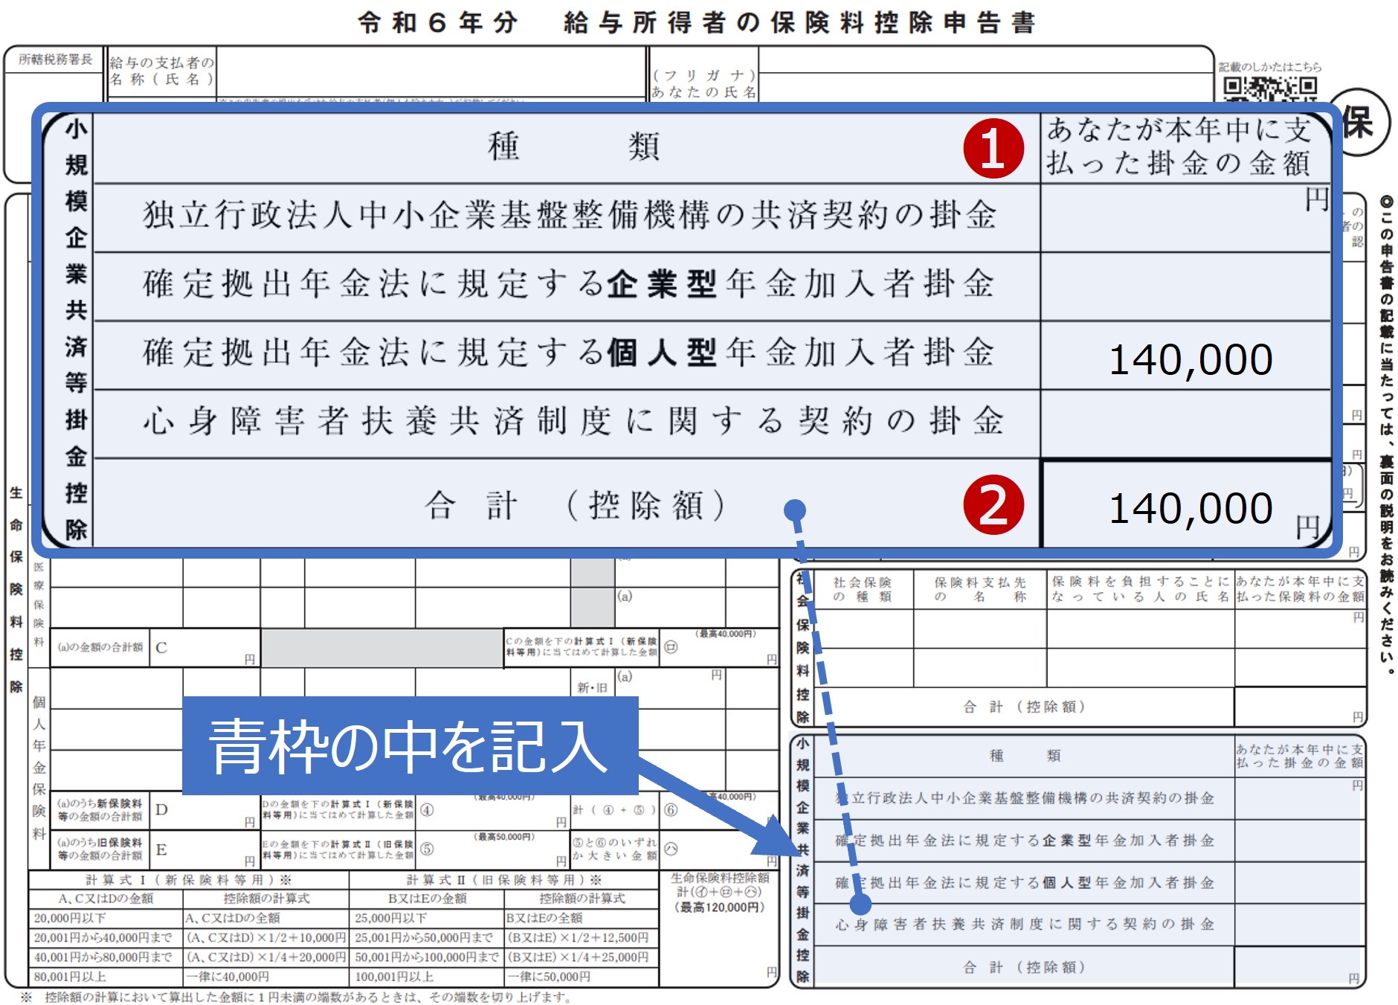Click the 40,001円から80,000円まで cell
1398x1005 pixels.
(106, 957)
